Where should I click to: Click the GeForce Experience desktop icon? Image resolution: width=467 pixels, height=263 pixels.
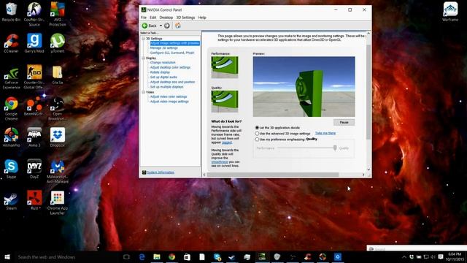coord(11,73)
